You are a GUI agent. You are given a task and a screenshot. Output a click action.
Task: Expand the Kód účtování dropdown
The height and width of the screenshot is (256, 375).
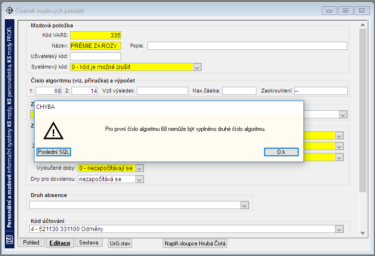pyautogui.click(x=339, y=229)
